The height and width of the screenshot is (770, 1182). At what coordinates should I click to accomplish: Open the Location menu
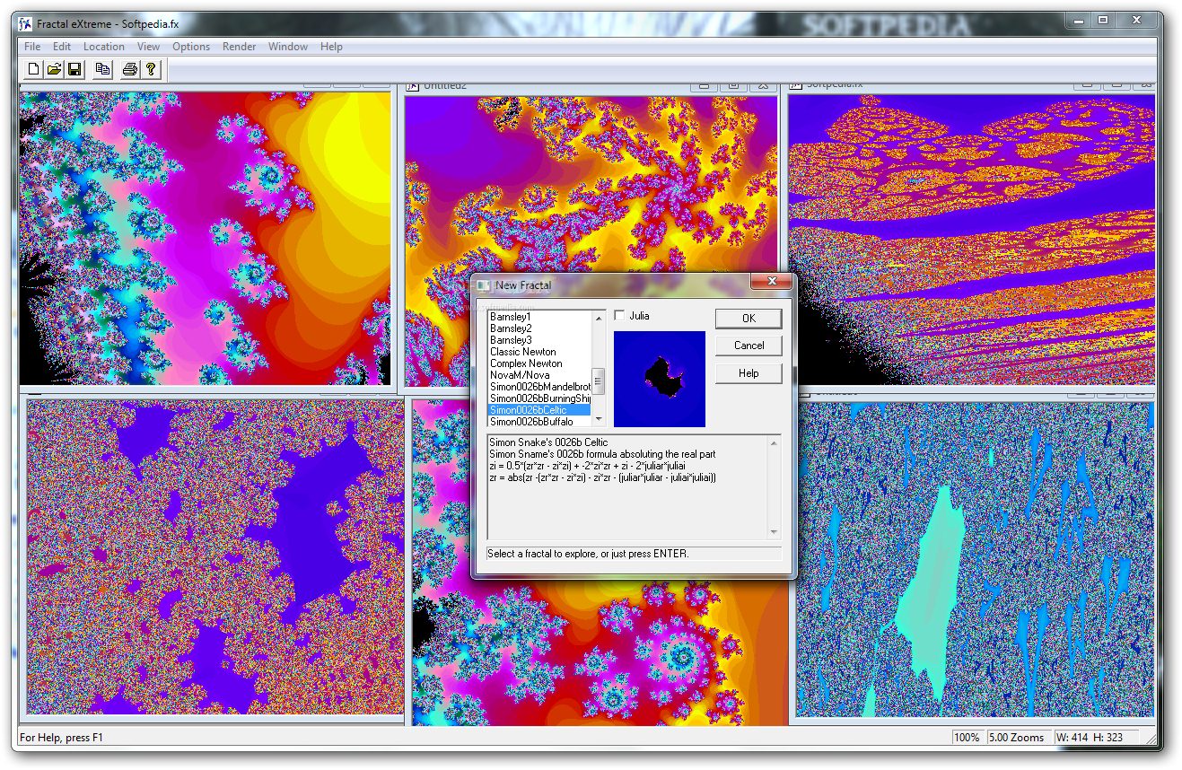click(x=104, y=47)
